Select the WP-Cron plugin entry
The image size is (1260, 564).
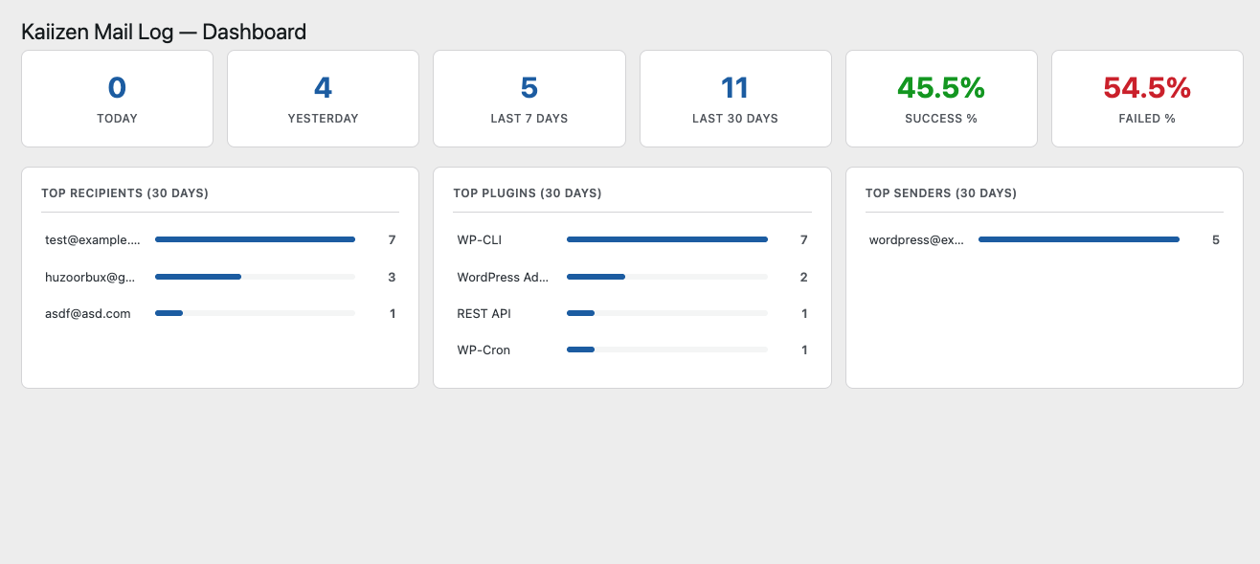[632, 350]
